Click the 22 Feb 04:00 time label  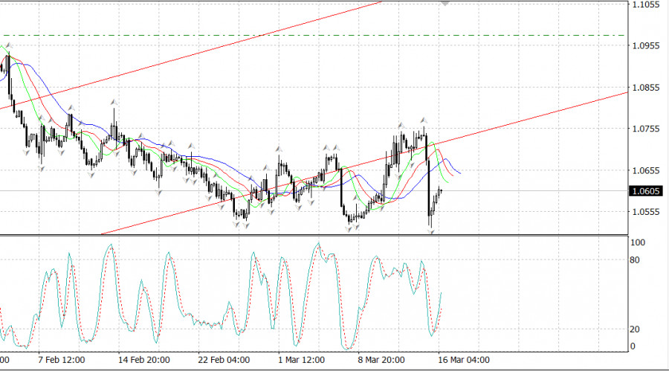(224, 360)
